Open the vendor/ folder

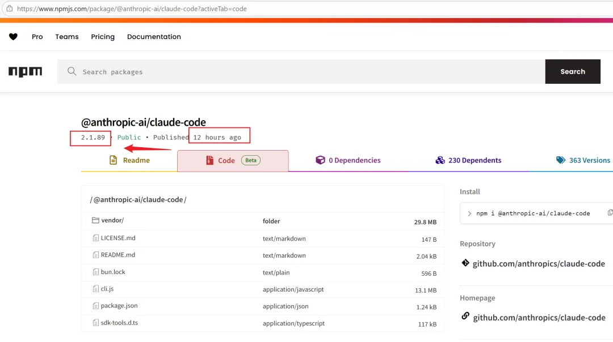click(x=112, y=220)
